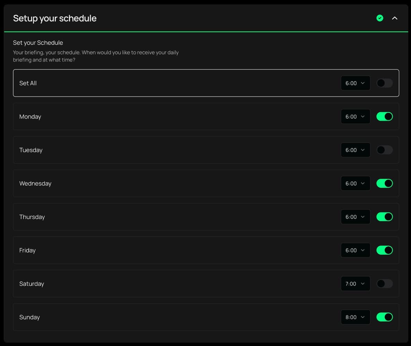Click the Setup your schedule heading

point(55,18)
